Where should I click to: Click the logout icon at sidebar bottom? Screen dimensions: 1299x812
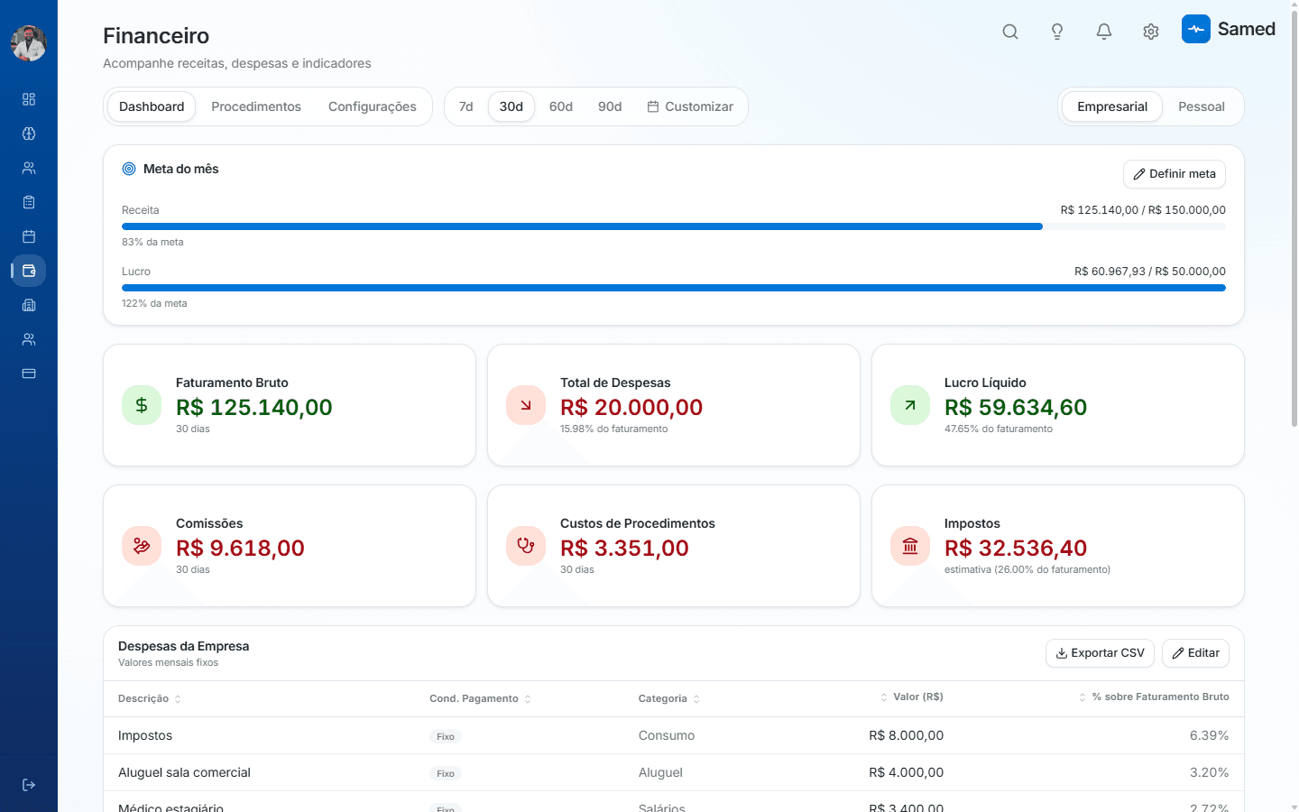pos(29,785)
